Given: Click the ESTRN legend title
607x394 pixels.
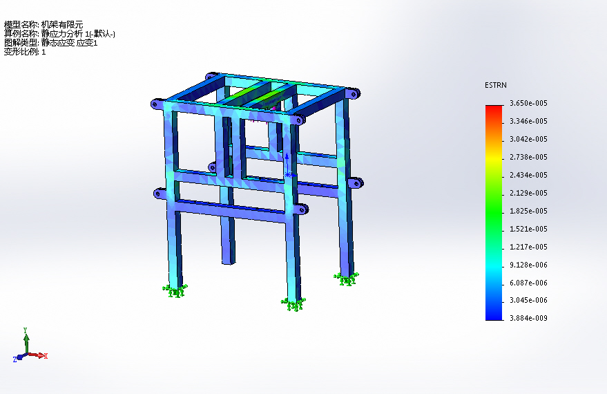Looking at the screenshot, I should pyautogui.click(x=496, y=85).
